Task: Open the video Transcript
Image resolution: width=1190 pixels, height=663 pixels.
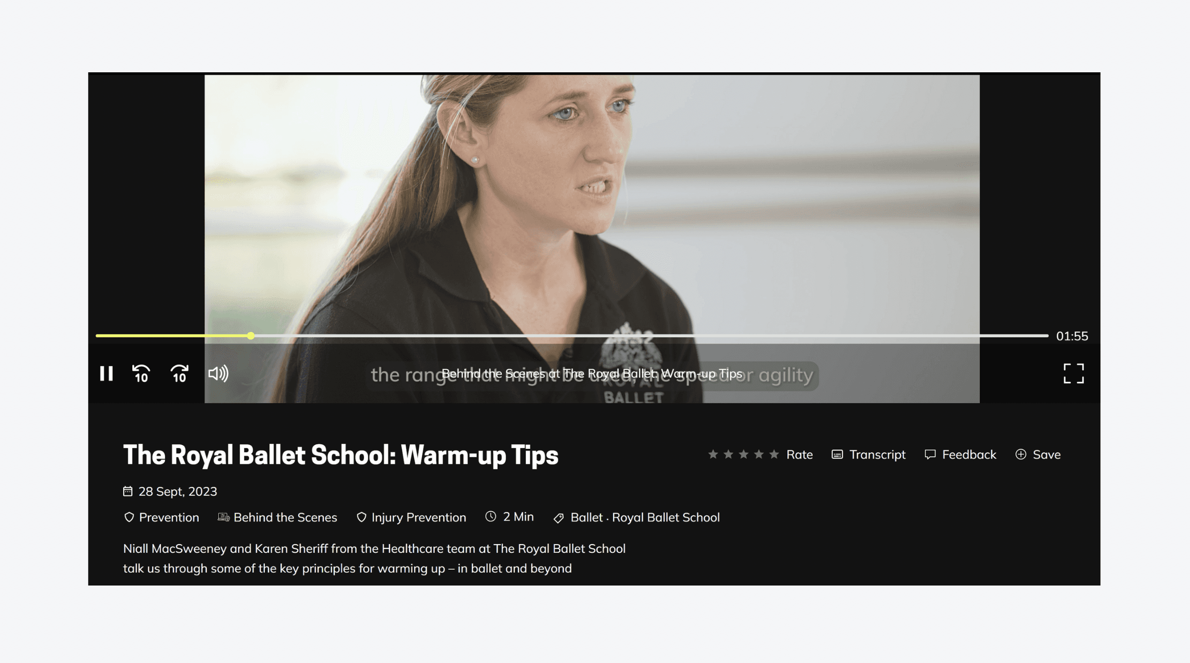Action: (x=868, y=455)
